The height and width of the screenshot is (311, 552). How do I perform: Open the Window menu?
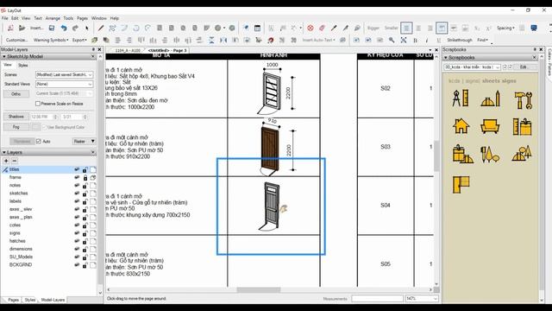(x=99, y=18)
